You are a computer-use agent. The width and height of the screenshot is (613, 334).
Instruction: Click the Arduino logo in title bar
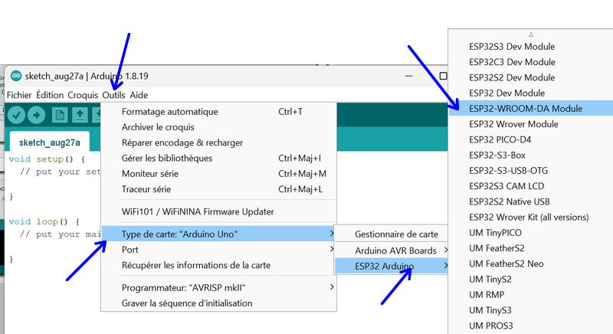[16, 76]
